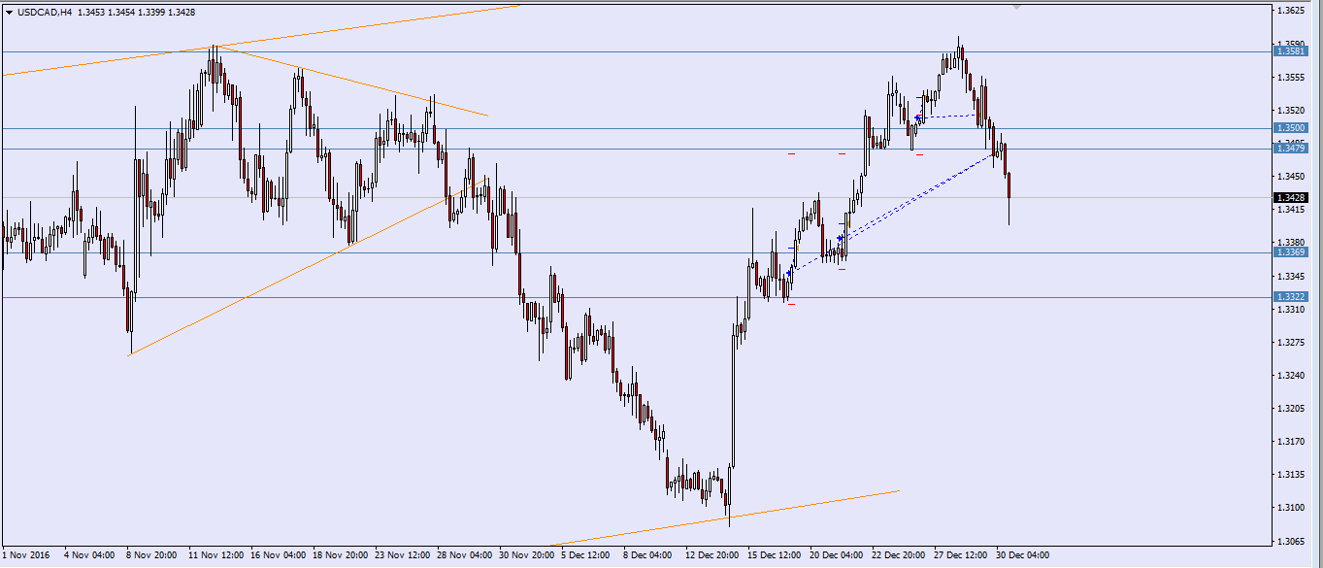This screenshot has height=568, width=1323.
Task: Click the orange trendline rising along the chart's top edge
Action: click(262, 40)
